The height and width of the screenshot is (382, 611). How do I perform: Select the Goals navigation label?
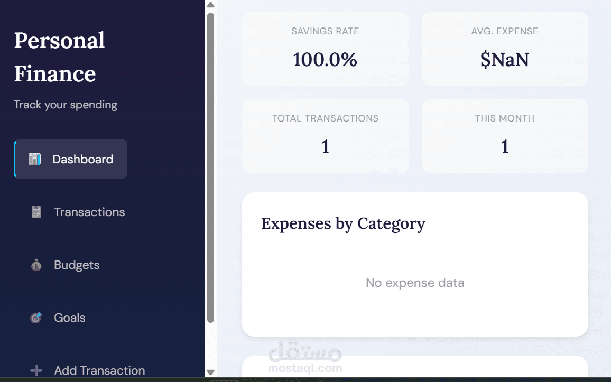click(x=70, y=318)
